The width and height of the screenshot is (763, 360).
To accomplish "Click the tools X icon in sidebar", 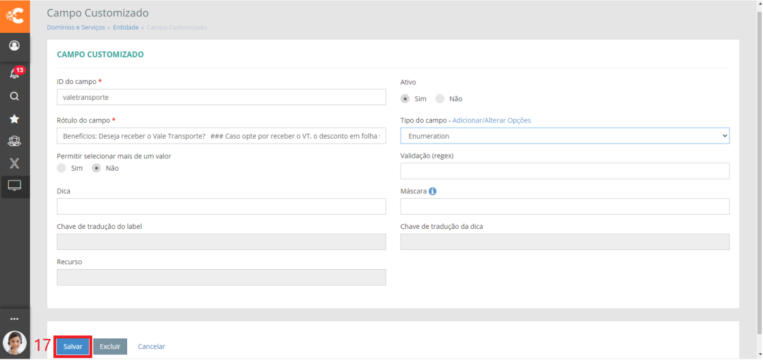I will tap(14, 163).
